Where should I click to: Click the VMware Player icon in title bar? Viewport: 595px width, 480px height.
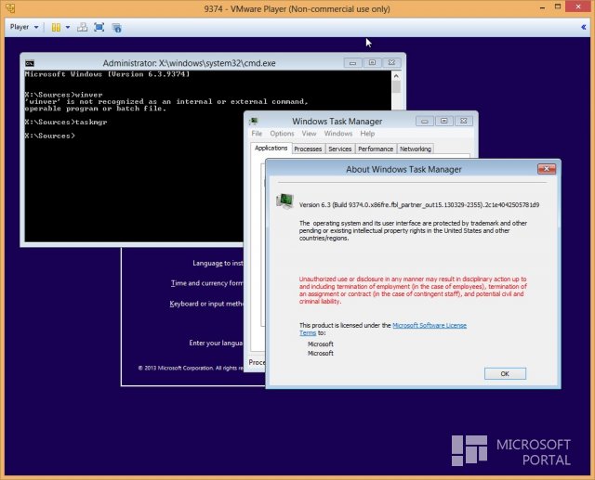pos(10,8)
